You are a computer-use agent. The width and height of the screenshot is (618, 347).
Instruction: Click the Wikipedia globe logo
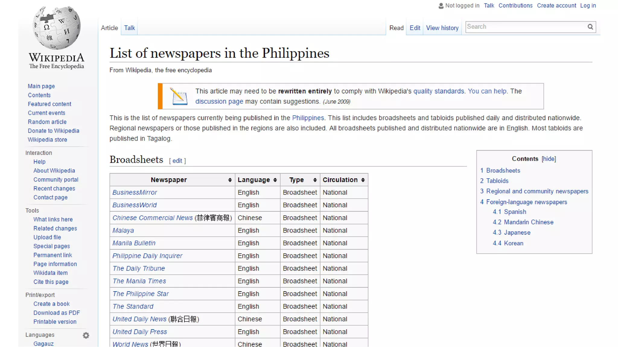pyautogui.click(x=56, y=28)
